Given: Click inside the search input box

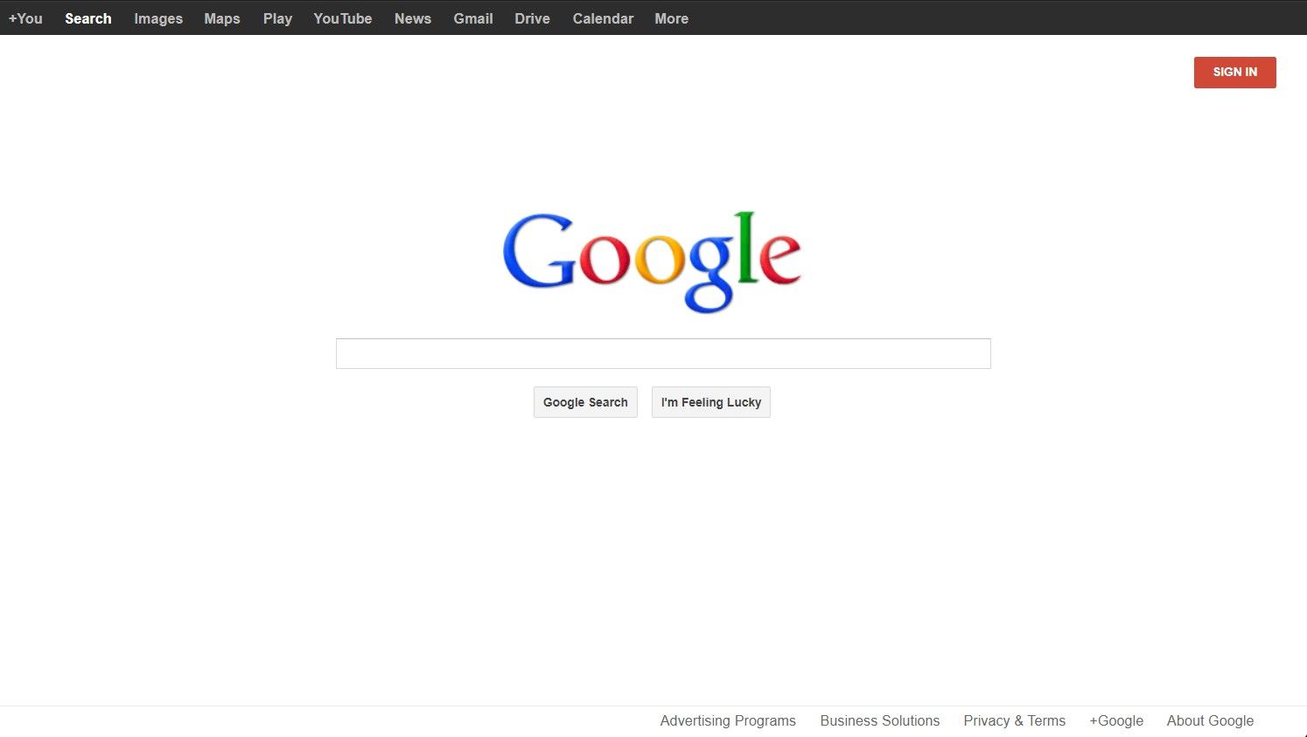Looking at the screenshot, I should tap(662, 352).
